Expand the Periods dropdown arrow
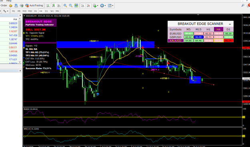 coord(105,6)
